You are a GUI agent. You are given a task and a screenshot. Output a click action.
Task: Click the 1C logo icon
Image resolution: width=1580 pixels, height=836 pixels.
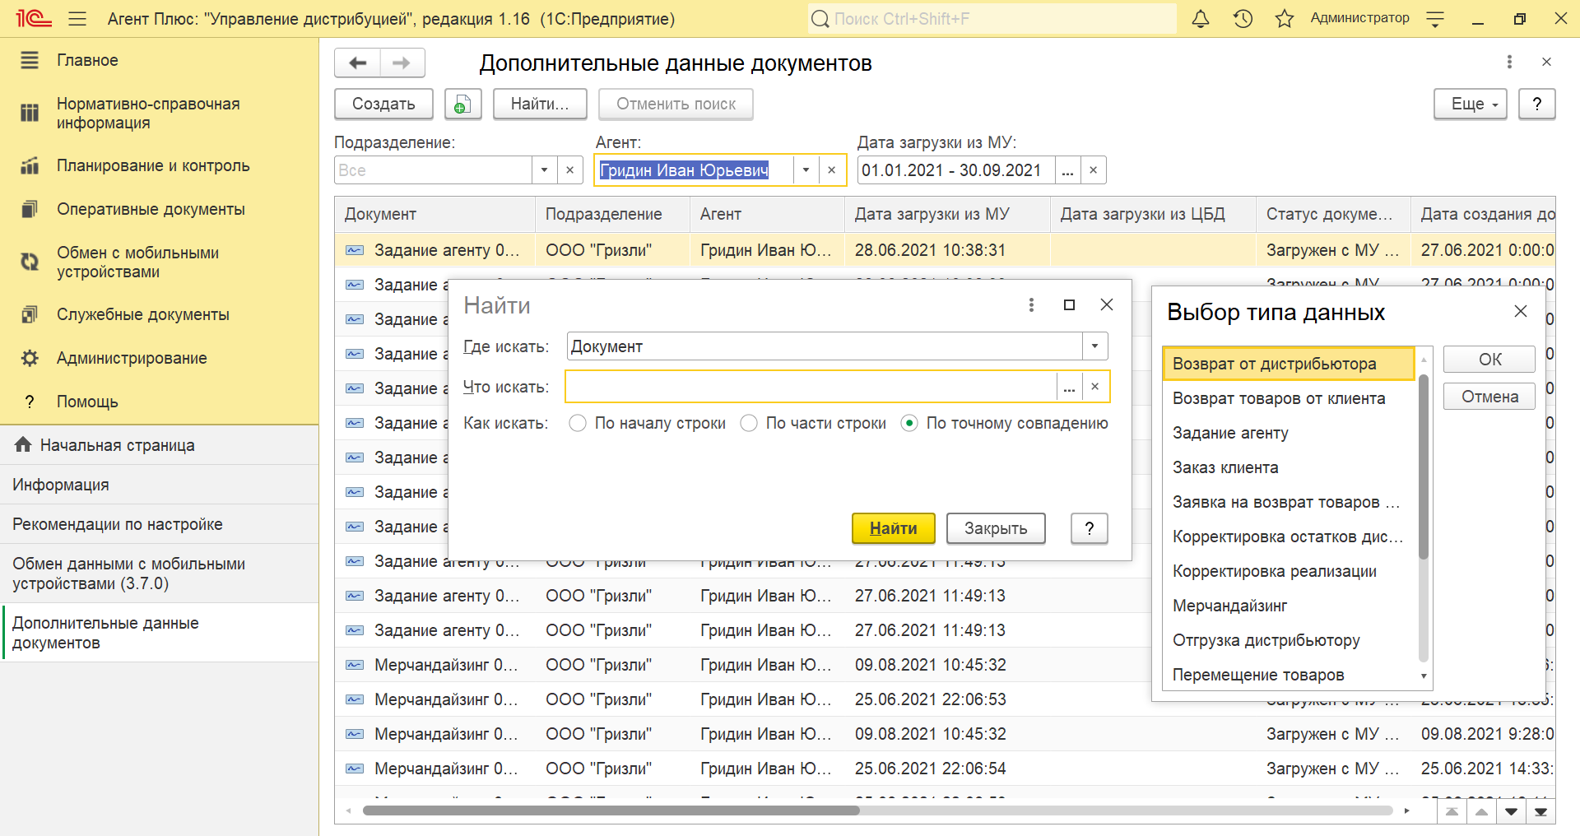pyautogui.click(x=33, y=18)
